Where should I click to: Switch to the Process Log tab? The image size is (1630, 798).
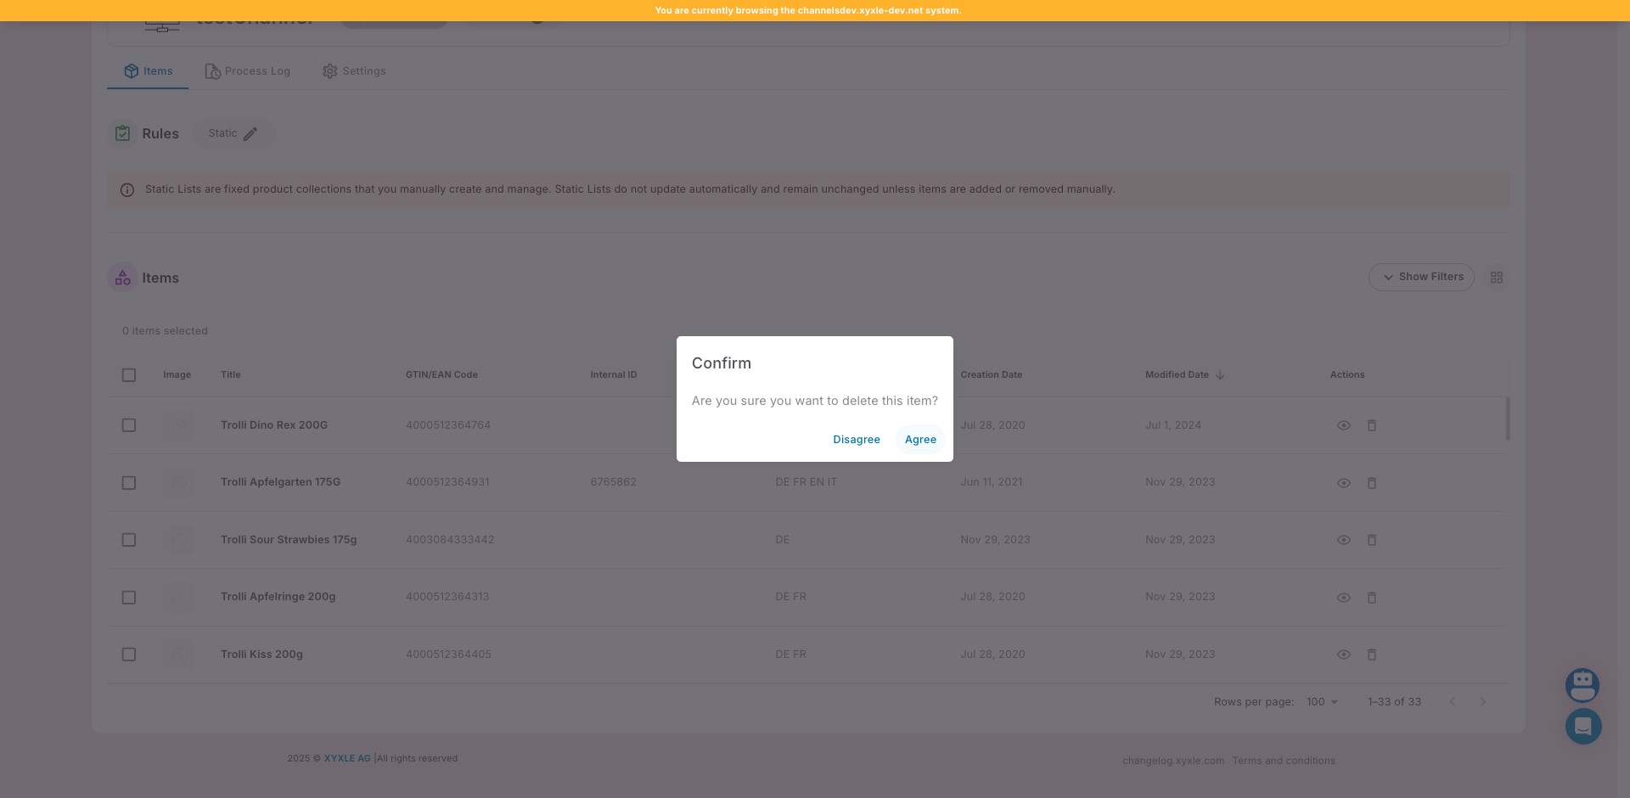(x=247, y=71)
